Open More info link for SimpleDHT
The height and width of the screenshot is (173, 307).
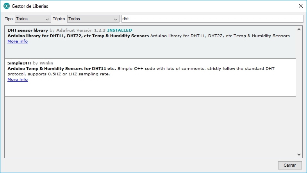pos(18,79)
